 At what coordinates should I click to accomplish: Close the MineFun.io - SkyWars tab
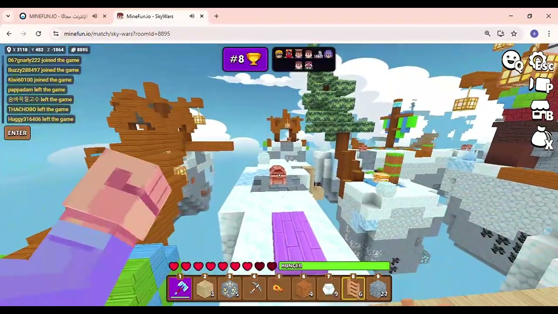[202, 16]
